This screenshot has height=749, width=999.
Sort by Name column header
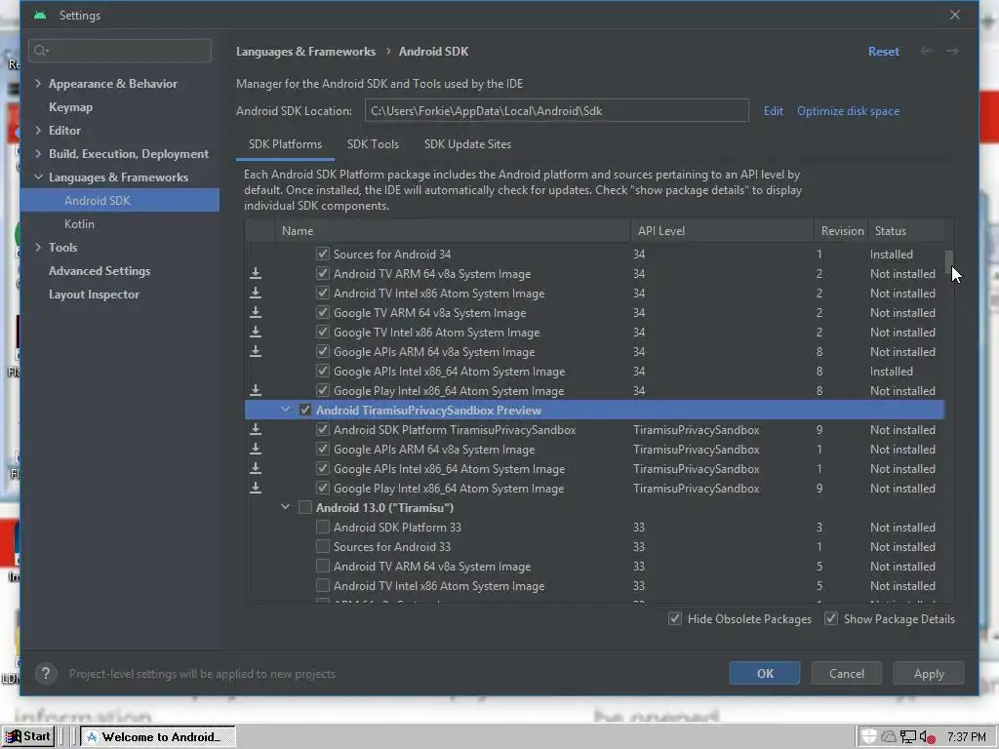[452, 230]
